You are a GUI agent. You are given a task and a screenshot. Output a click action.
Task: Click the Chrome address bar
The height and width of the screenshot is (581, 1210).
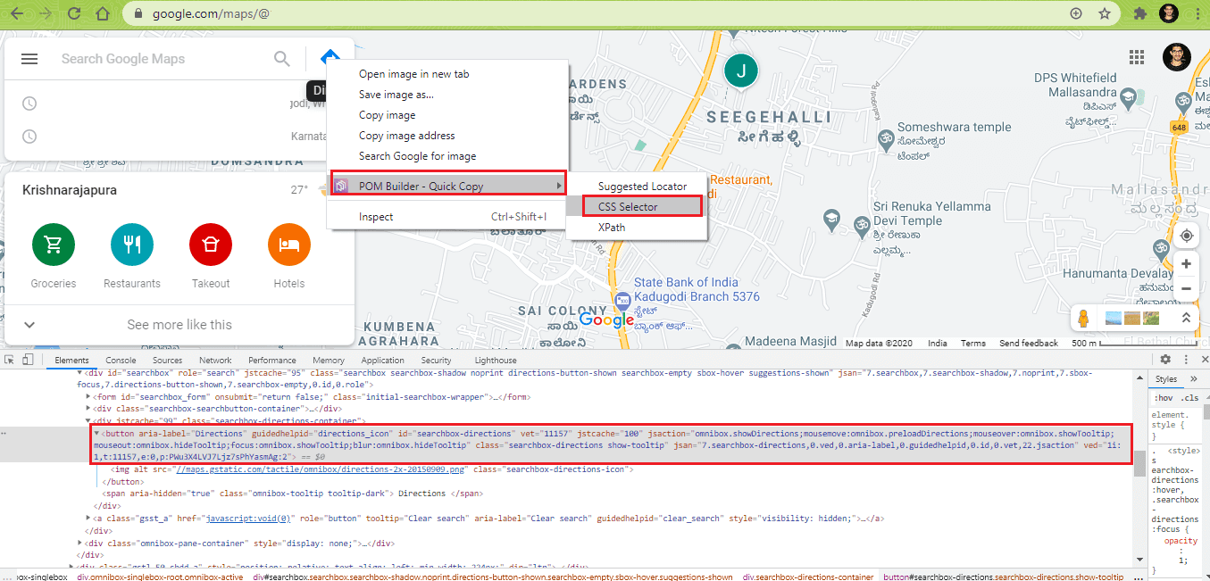click(598, 13)
